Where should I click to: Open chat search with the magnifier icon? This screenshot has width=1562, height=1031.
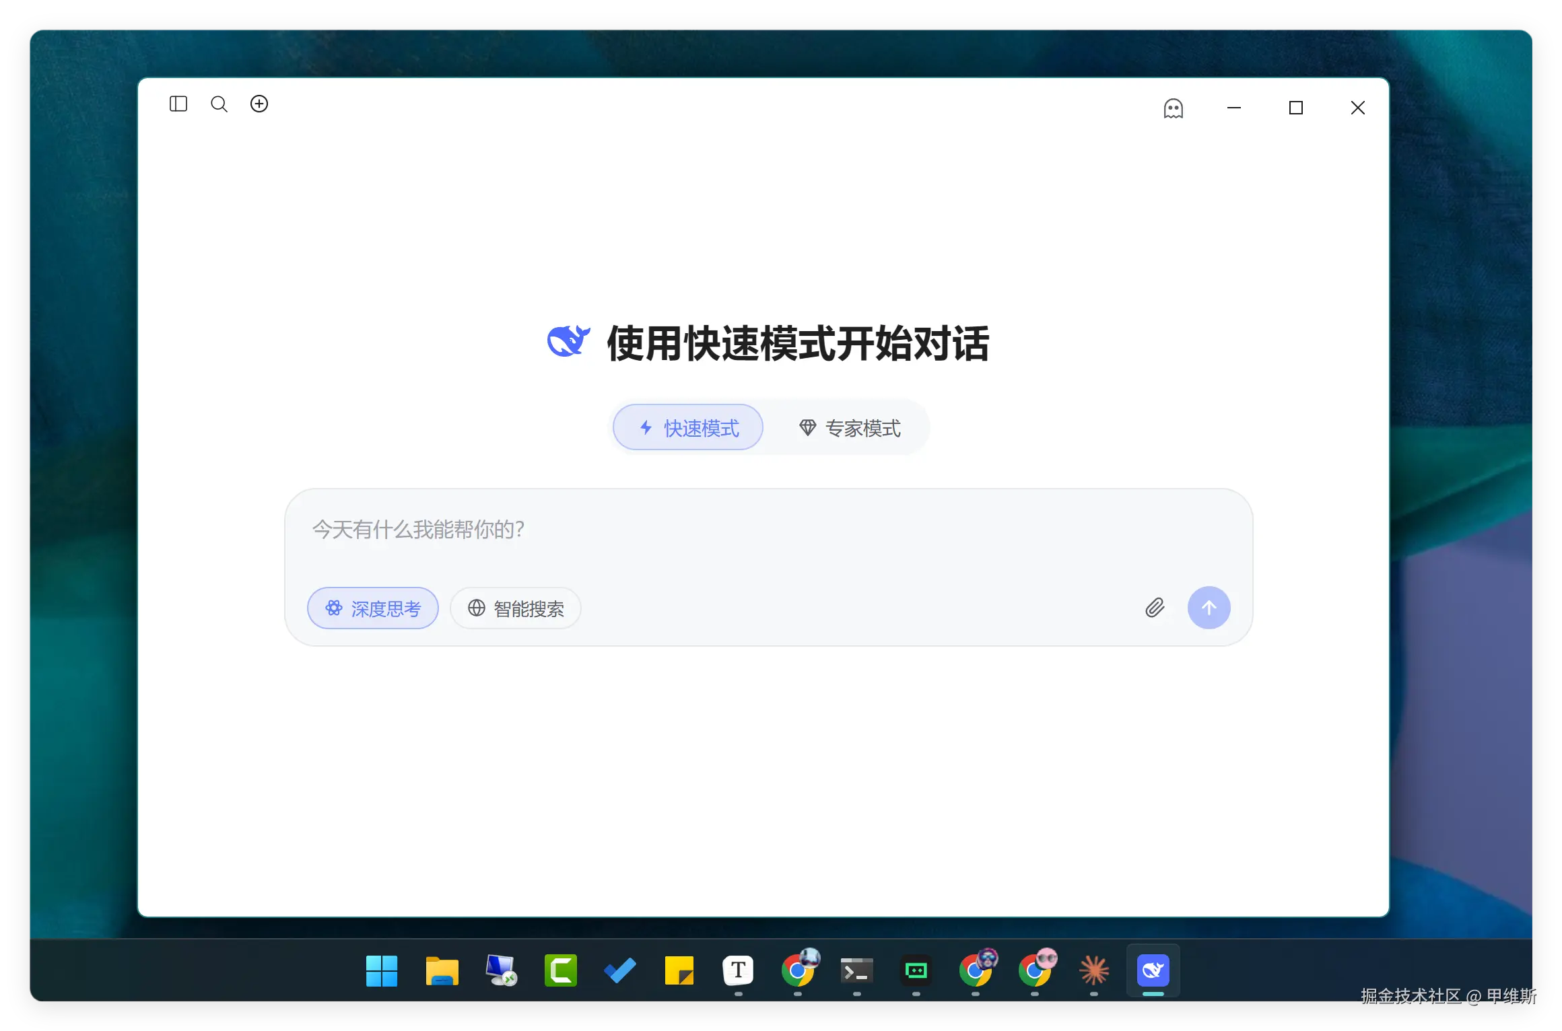(x=219, y=104)
